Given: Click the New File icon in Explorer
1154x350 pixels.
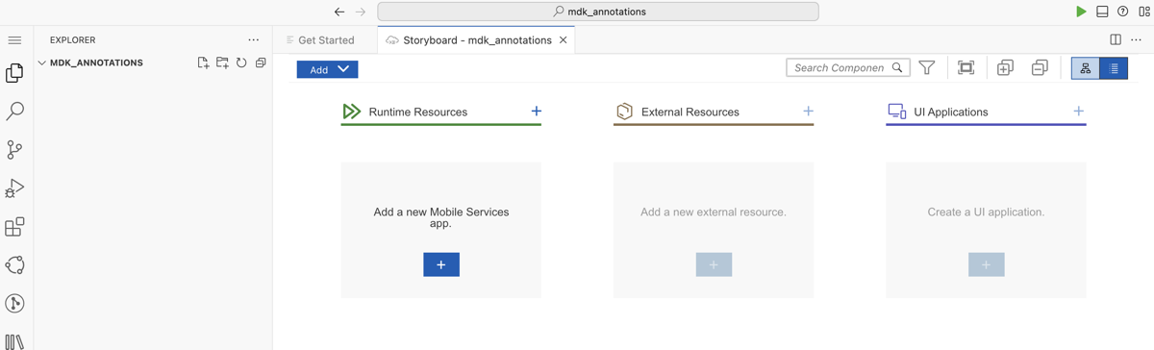Looking at the screenshot, I should [x=203, y=62].
